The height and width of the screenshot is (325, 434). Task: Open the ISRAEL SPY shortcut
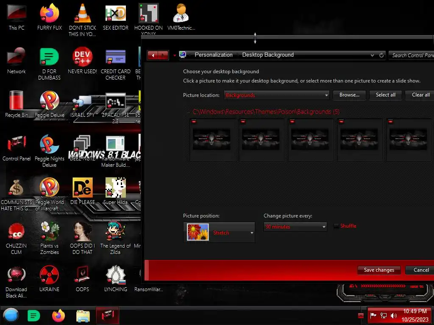tap(82, 106)
